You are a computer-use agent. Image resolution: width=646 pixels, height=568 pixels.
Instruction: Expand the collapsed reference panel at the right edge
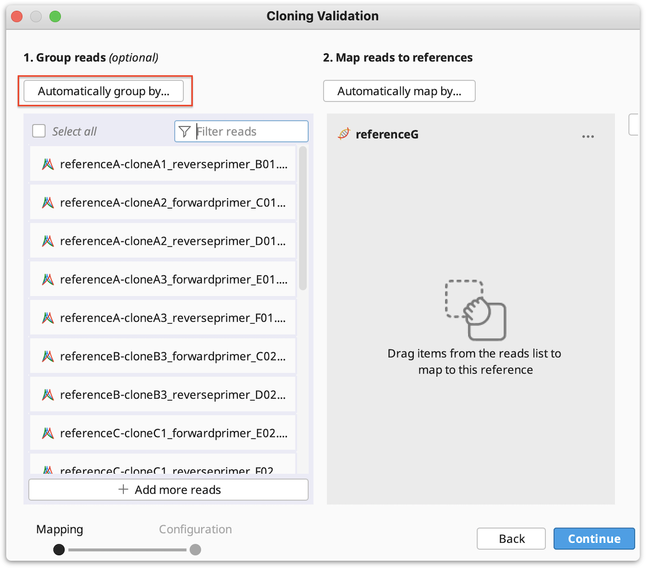(634, 124)
